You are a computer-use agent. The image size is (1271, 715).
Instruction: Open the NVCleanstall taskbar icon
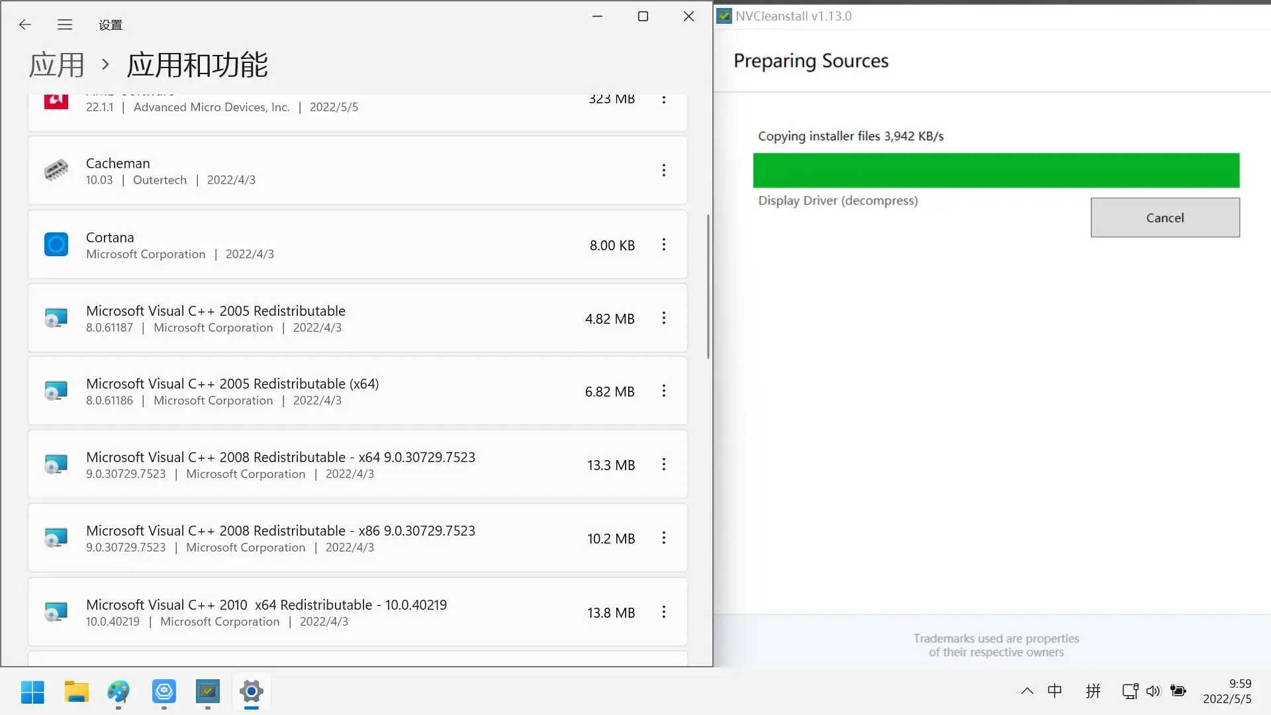[x=208, y=692]
